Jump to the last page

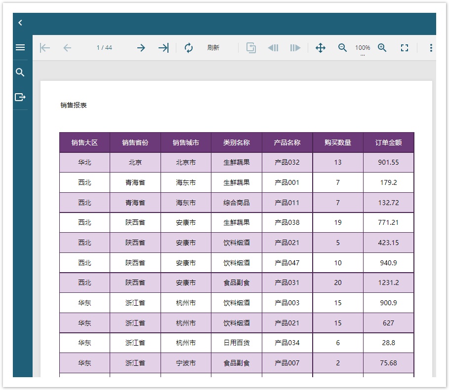[x=163, y=48]
